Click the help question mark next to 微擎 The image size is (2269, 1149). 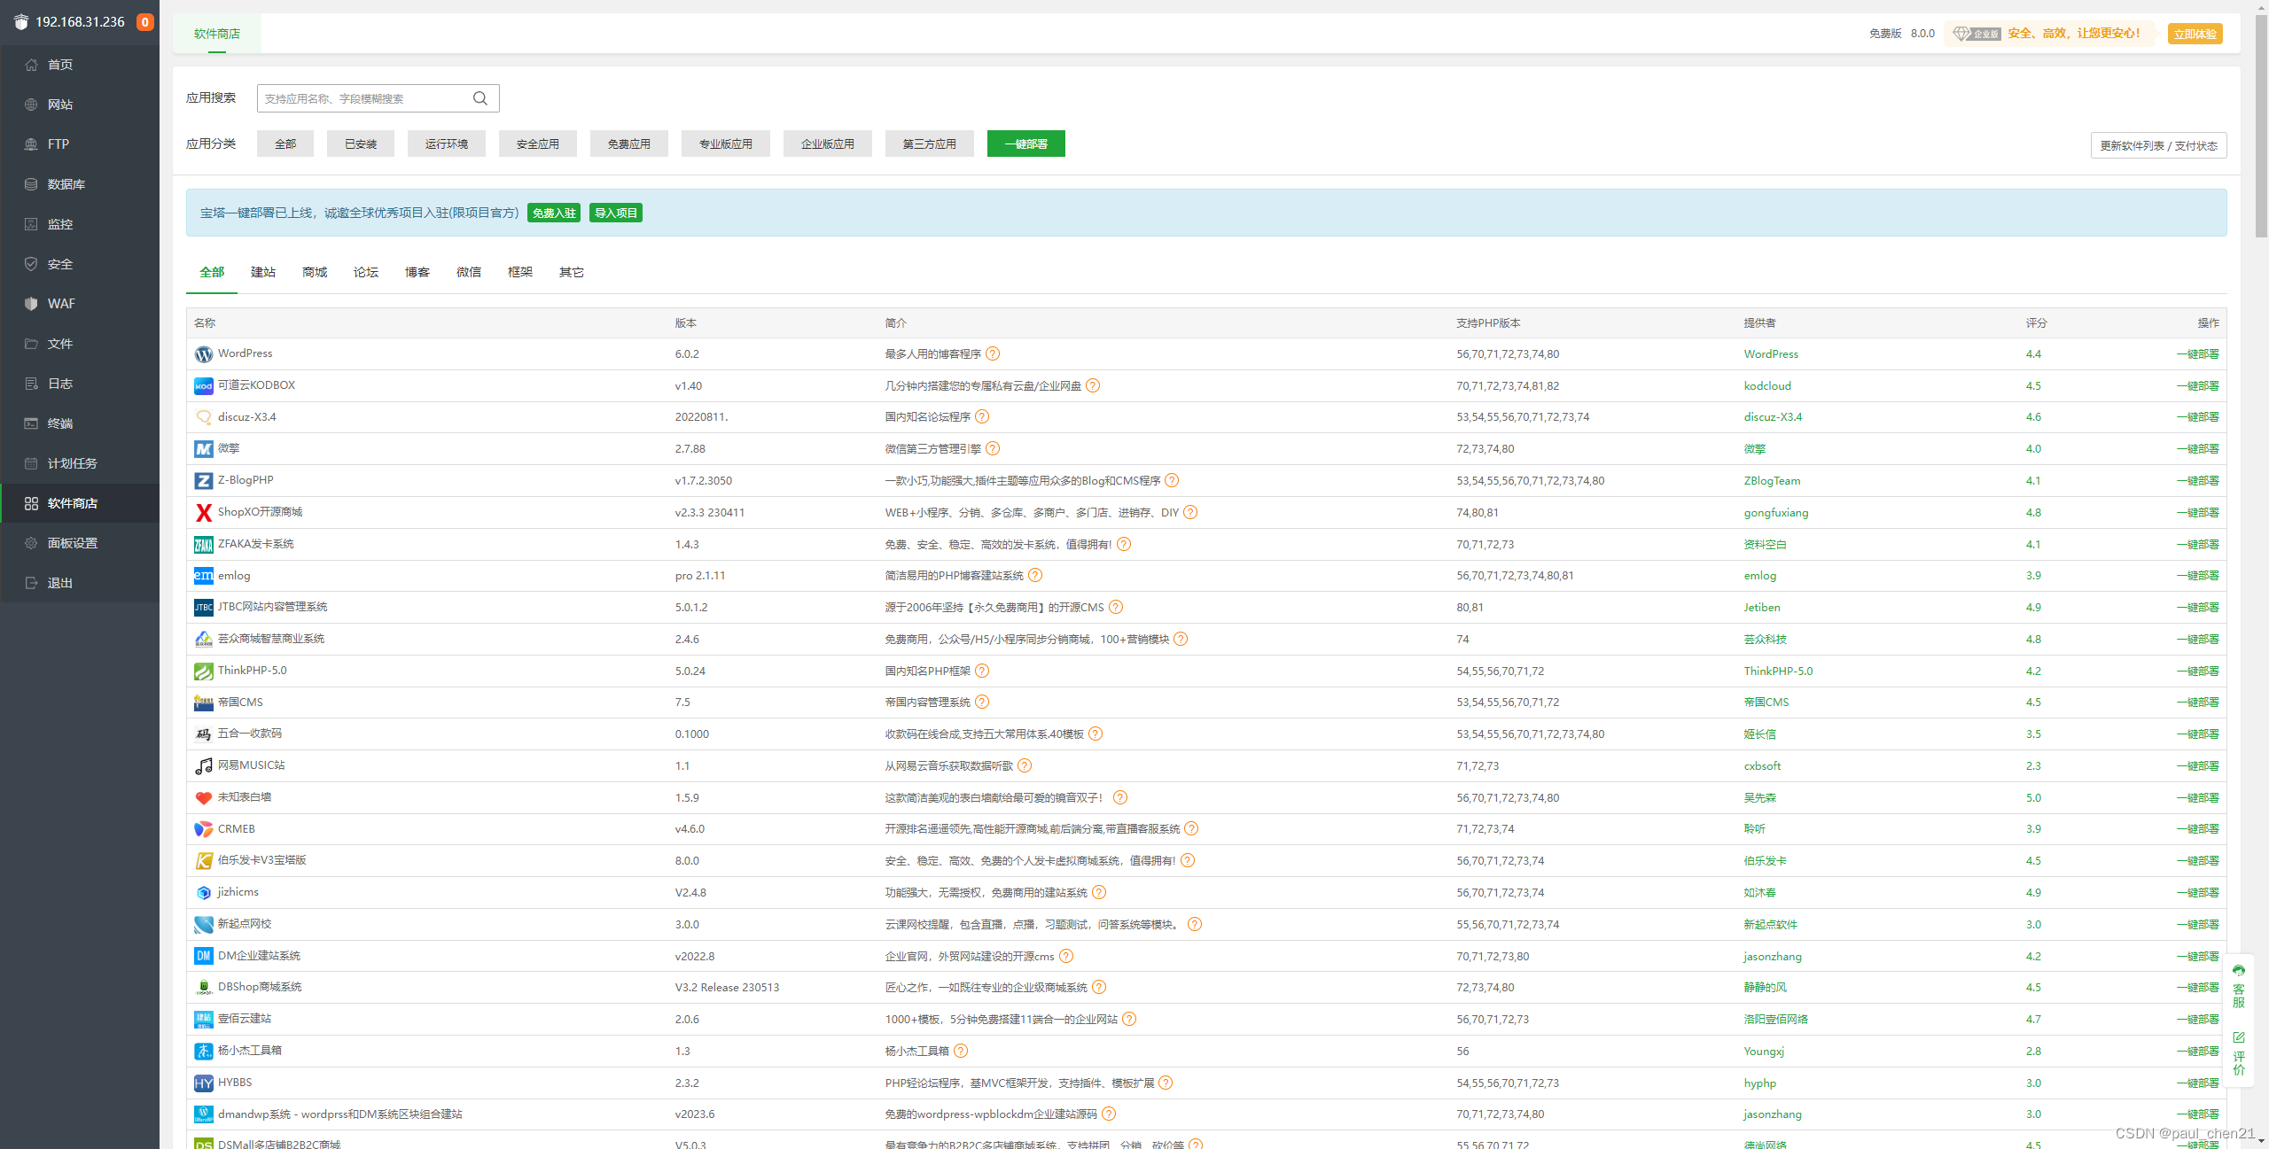click(x=993, y=448)
